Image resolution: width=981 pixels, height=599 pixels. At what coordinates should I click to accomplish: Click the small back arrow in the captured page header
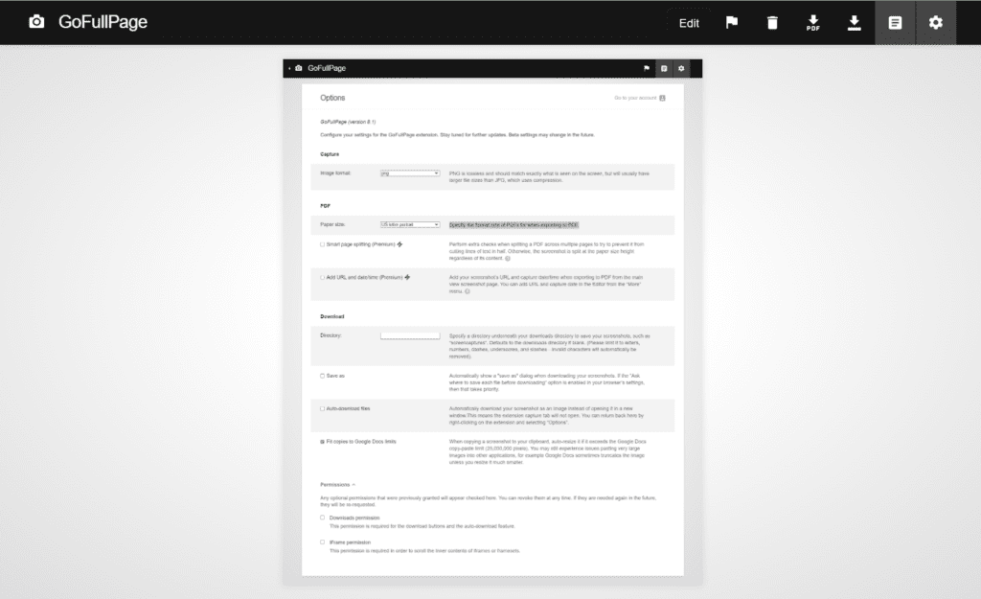coord(289,68)
